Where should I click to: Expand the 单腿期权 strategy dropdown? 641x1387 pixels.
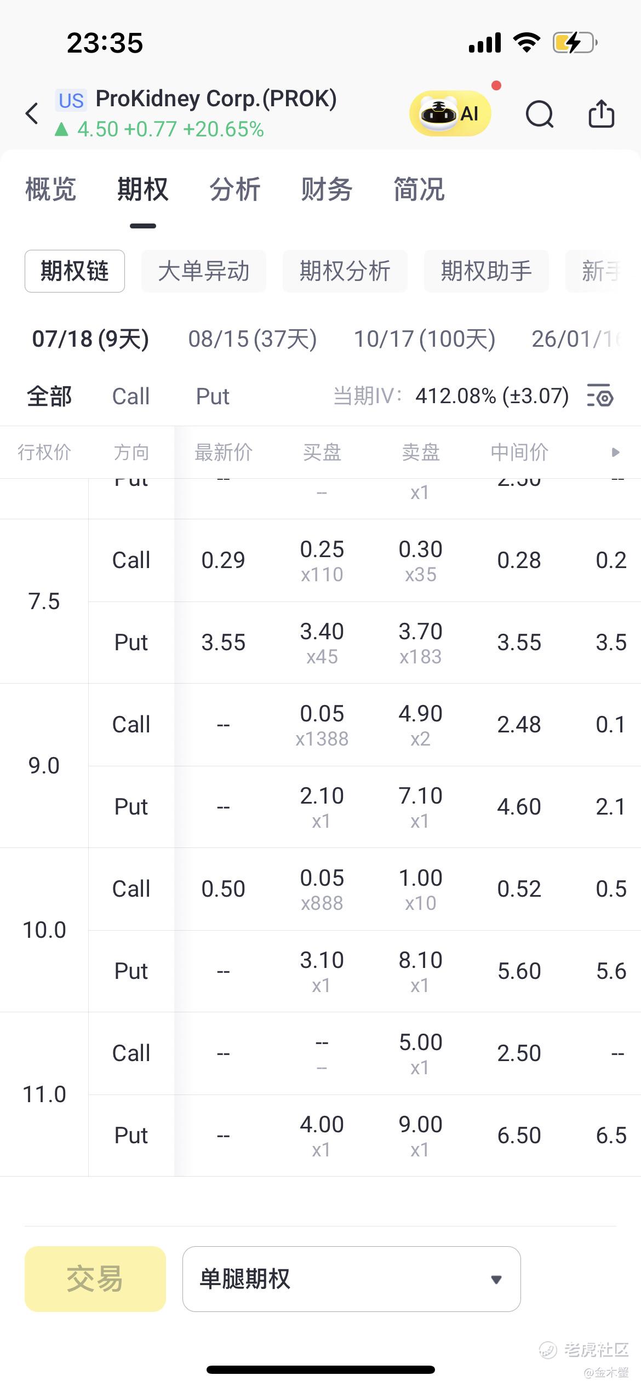point(351,1279)
